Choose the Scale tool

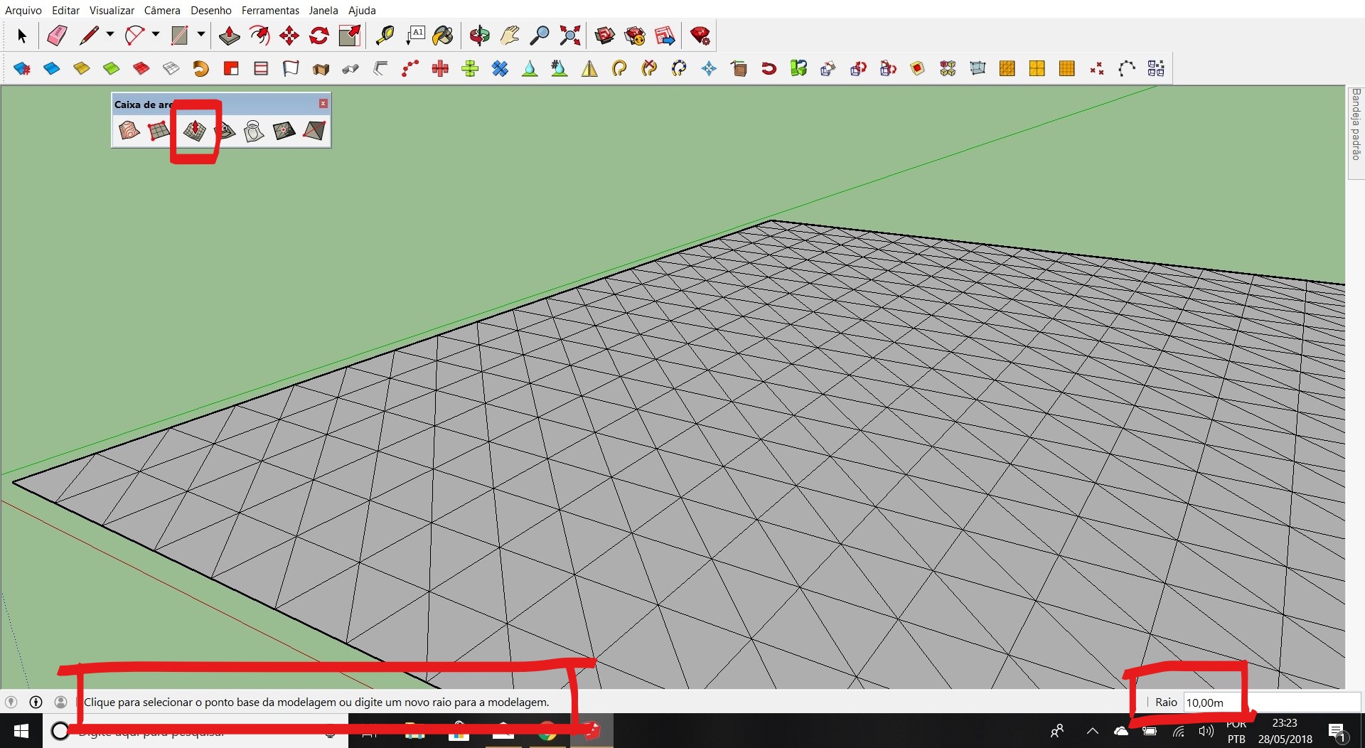click(349, 36)
